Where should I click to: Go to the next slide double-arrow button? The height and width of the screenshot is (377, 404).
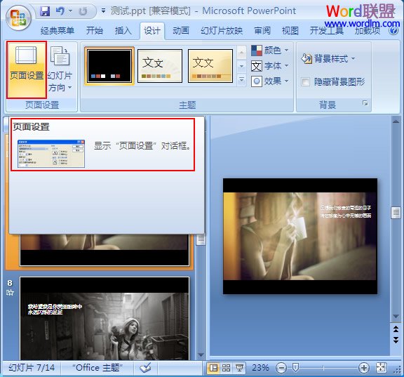(396, 340)
